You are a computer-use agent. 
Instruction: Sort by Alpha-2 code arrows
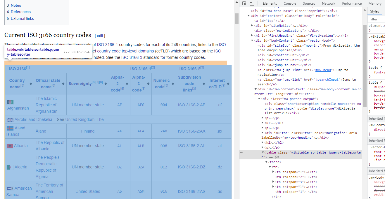pos(127,84)
